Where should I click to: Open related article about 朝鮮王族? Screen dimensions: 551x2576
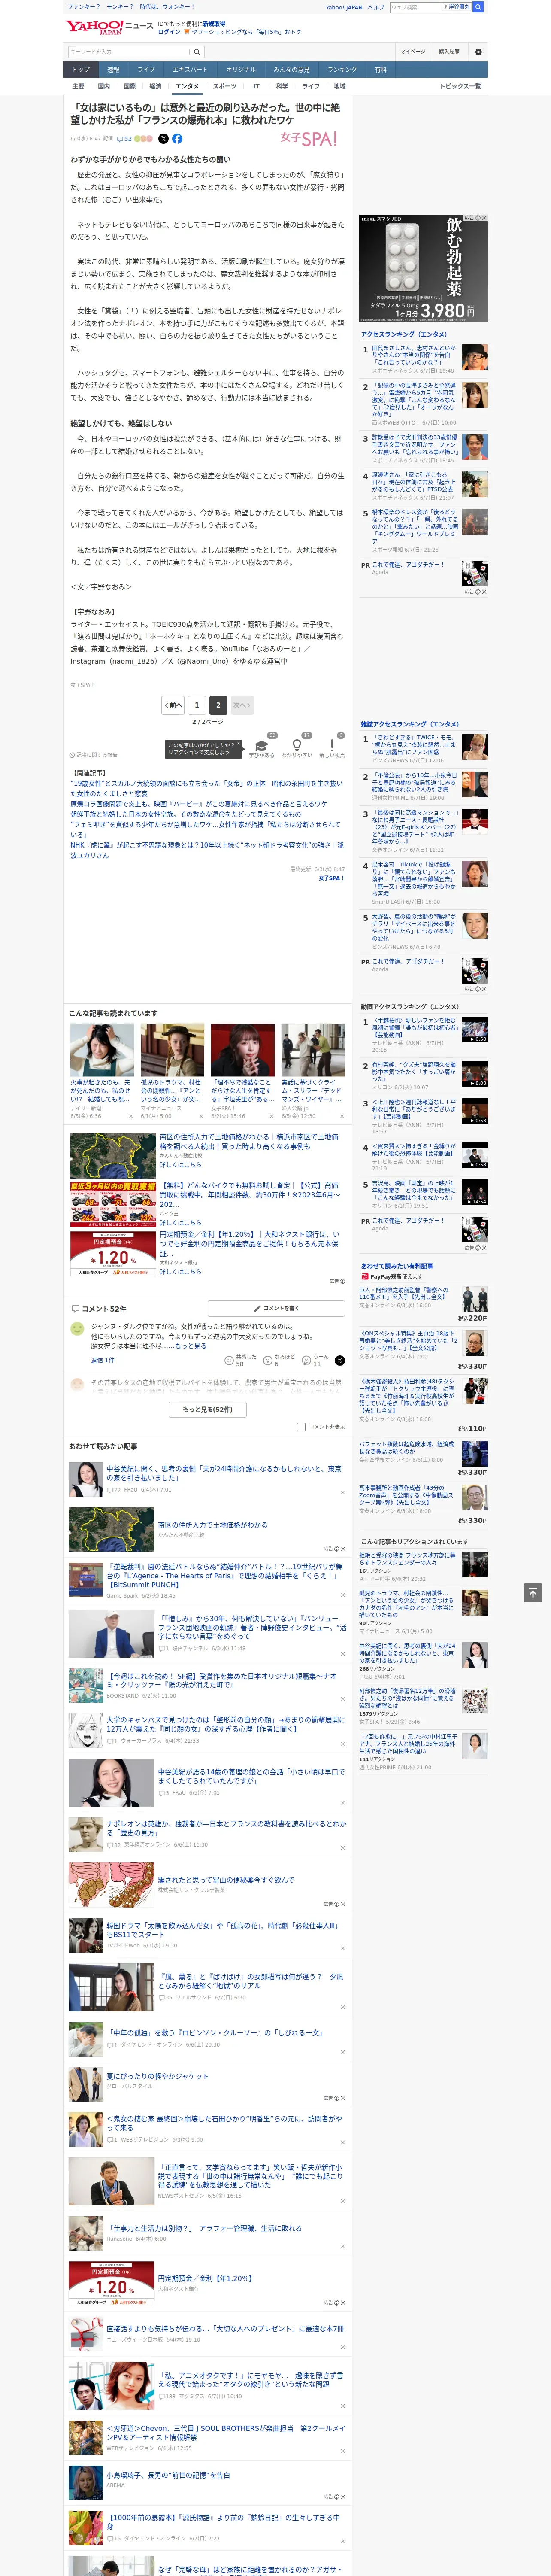185,814
